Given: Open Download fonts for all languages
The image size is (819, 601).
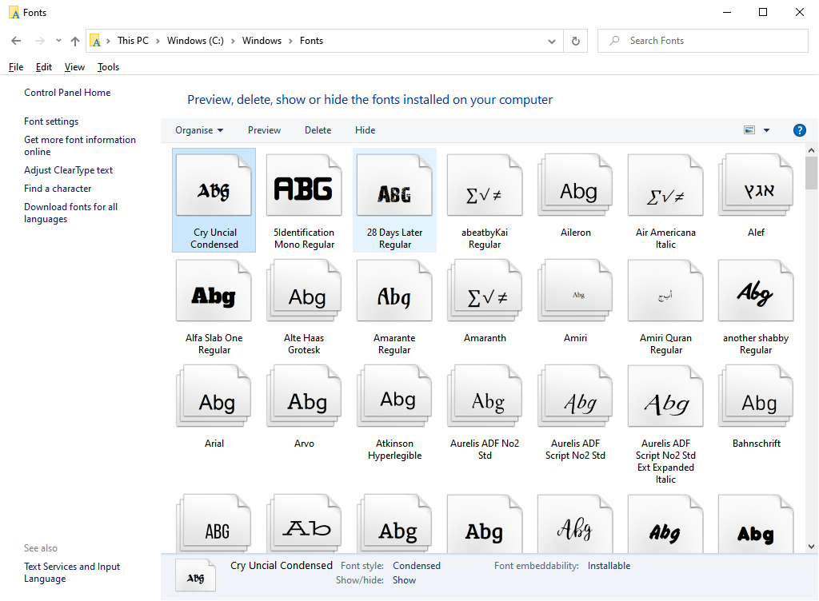Looking at the screenshot, I should point(70,213).
